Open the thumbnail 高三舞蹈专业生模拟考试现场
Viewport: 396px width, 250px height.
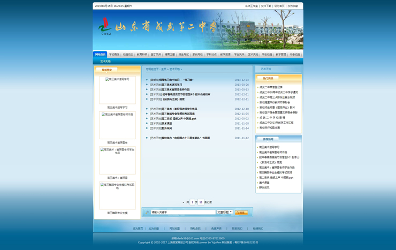tap(117, 196)
